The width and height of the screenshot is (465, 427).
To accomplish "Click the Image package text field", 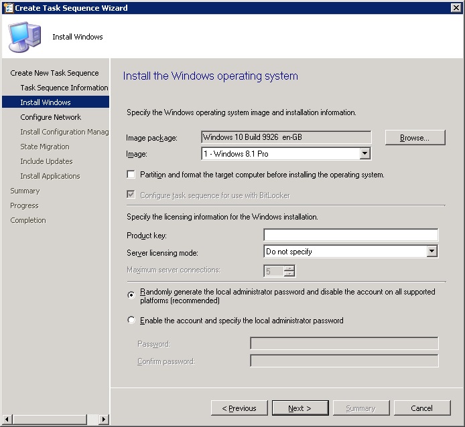I will coord(286,138).
